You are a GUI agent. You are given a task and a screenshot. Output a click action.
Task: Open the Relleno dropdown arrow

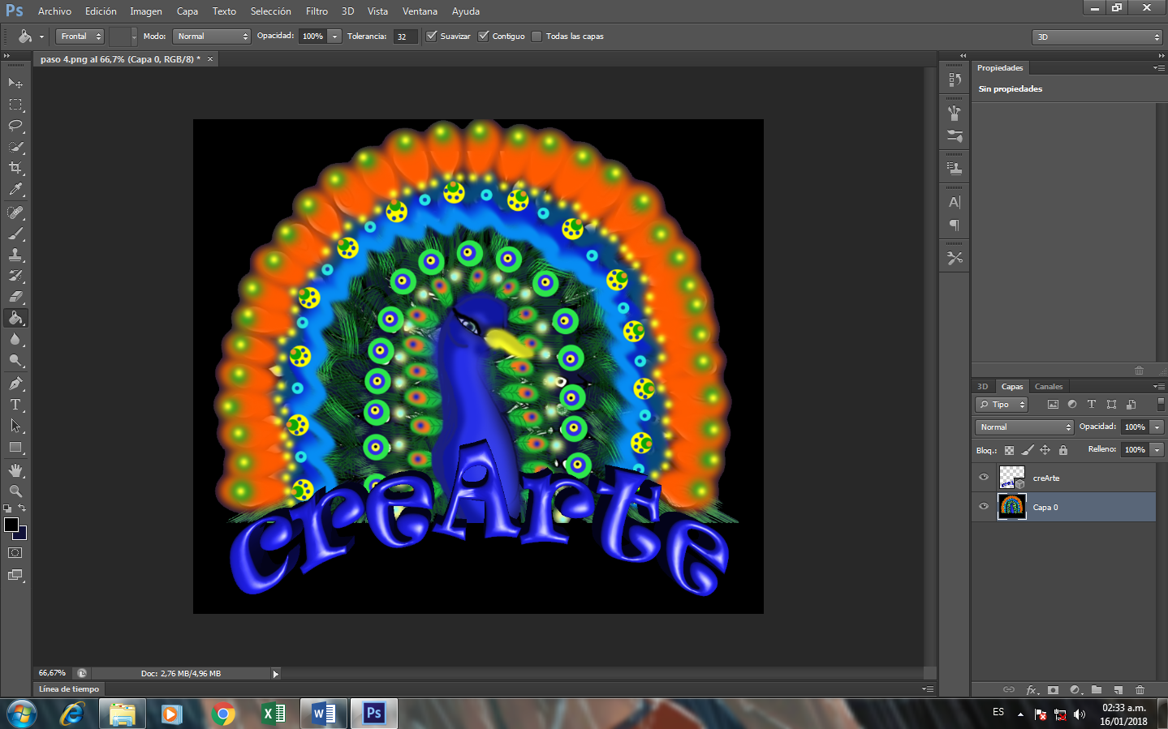point(1157,449)
